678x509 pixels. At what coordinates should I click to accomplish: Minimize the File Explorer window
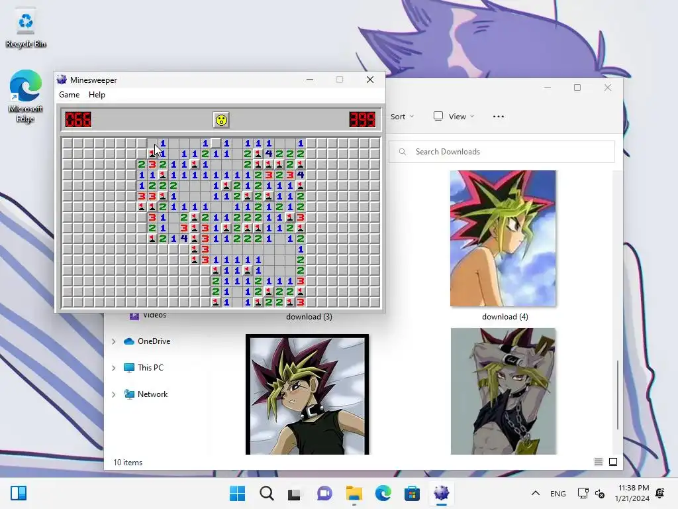click(x=547, y=88)
